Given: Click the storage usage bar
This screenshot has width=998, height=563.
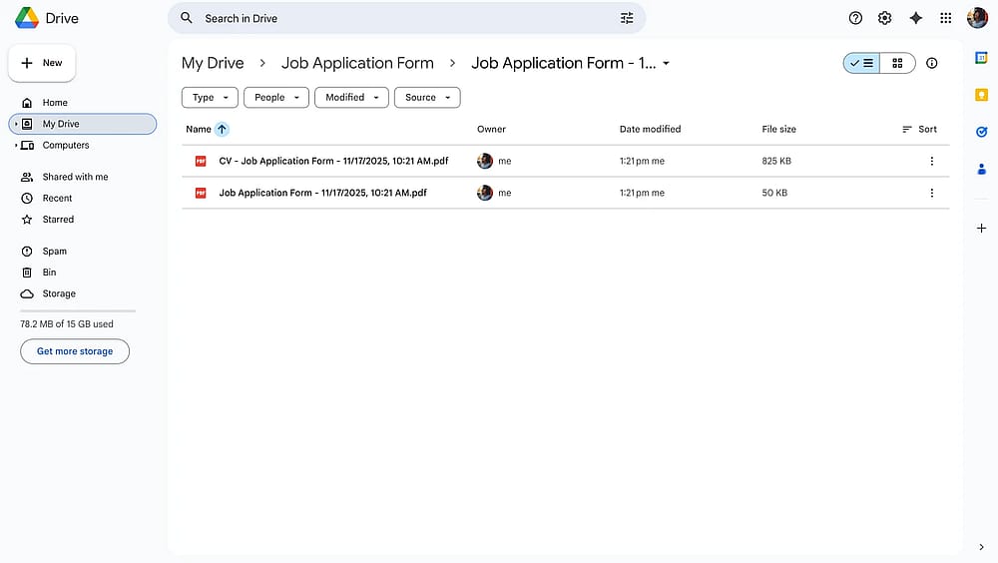Looking at the screenshot, I should pyautogui.click(x=78, y=310).
